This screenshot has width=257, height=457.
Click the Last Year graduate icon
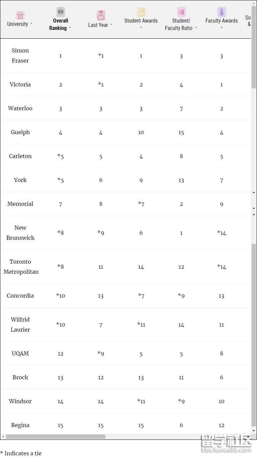tap(101, 15)
